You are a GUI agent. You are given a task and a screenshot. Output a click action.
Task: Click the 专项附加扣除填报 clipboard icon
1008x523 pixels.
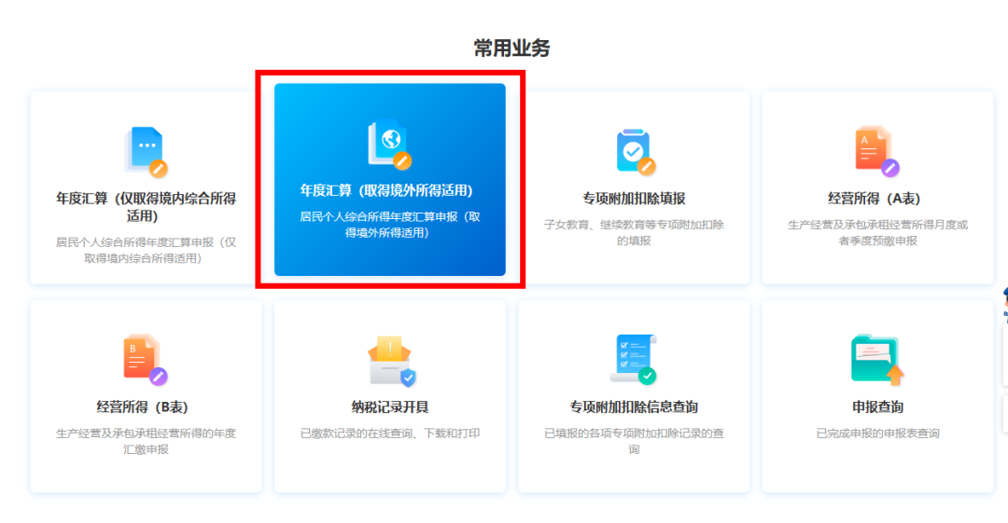pyautogui.click(x=635, y=152)
